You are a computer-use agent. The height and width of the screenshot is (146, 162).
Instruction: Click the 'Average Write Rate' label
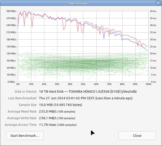click(22, 118)
